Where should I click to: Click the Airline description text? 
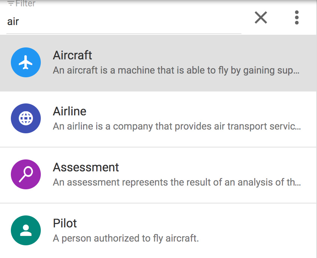pyautogui.click(x=172, y=126)
